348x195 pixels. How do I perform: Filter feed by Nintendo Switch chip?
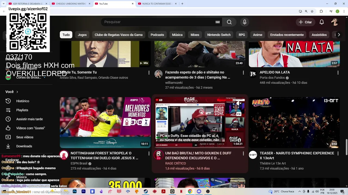coord(219,35)
